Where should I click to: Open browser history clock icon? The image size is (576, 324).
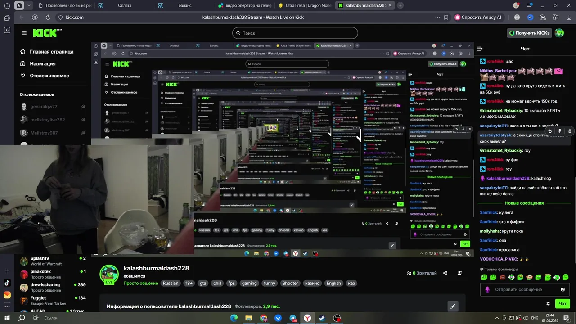(x=7, y=5)
